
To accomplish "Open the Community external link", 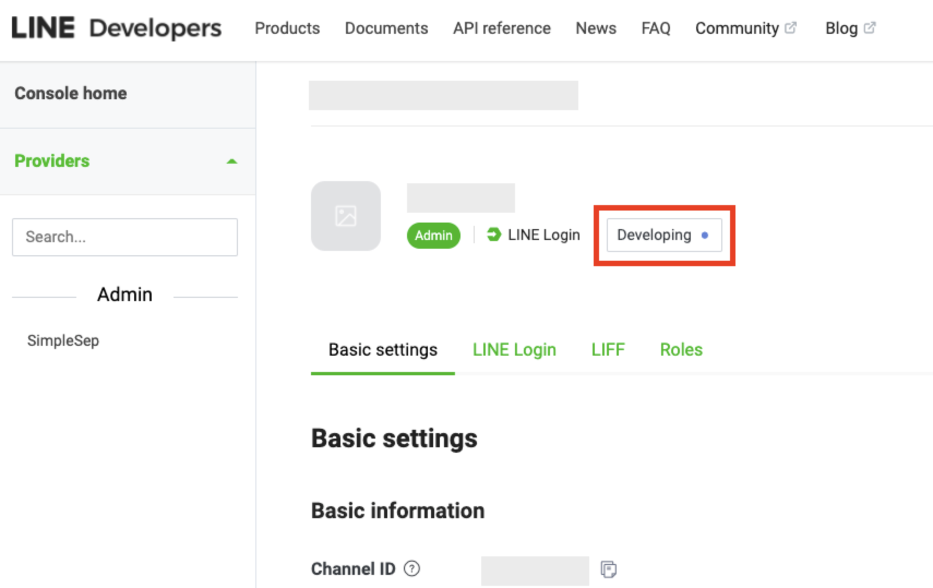I will click(x=746, y=28).
